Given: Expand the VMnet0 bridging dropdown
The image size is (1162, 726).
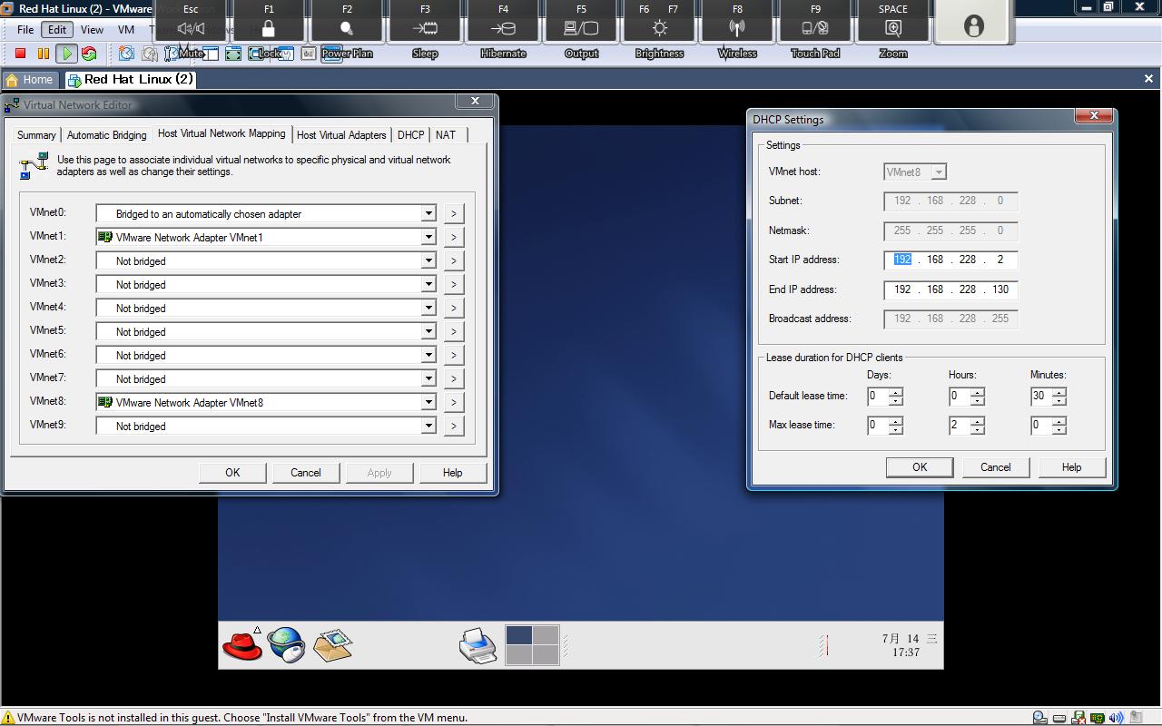Looking at the screenshot, I should 428,214.
